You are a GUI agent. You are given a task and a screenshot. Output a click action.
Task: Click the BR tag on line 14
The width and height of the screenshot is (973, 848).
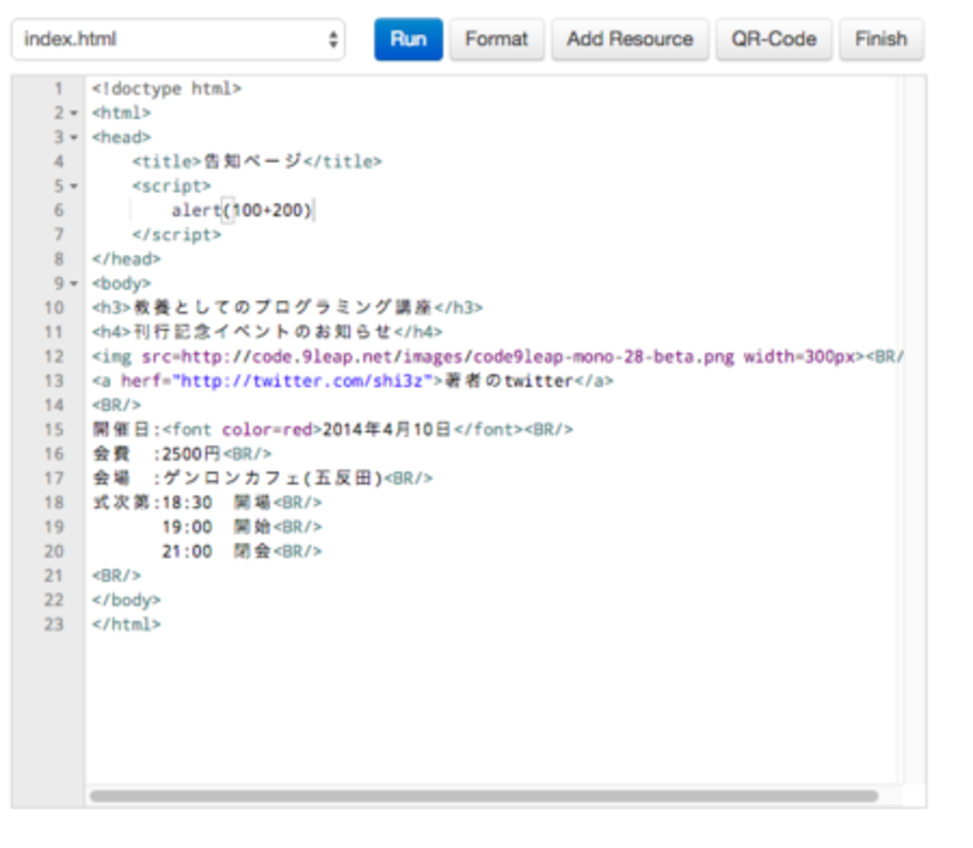(116, 405)
